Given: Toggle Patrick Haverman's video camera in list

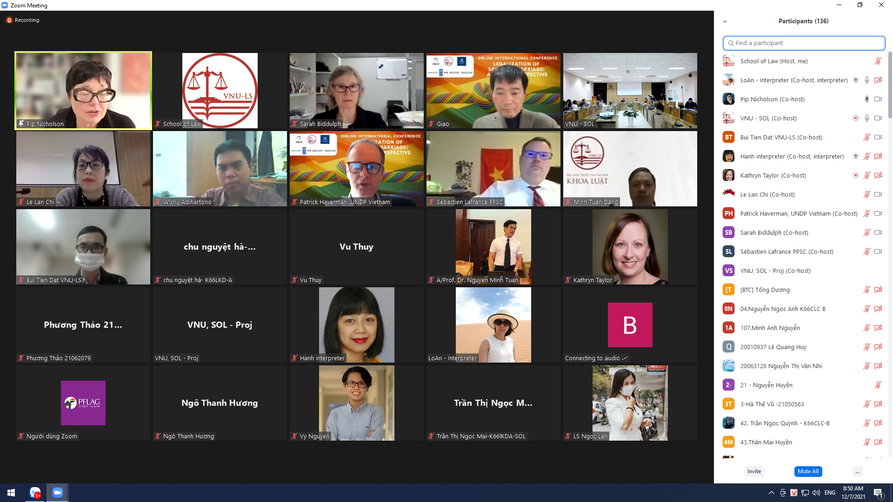Looking at the screenshot, I should [x=878, y=213].
